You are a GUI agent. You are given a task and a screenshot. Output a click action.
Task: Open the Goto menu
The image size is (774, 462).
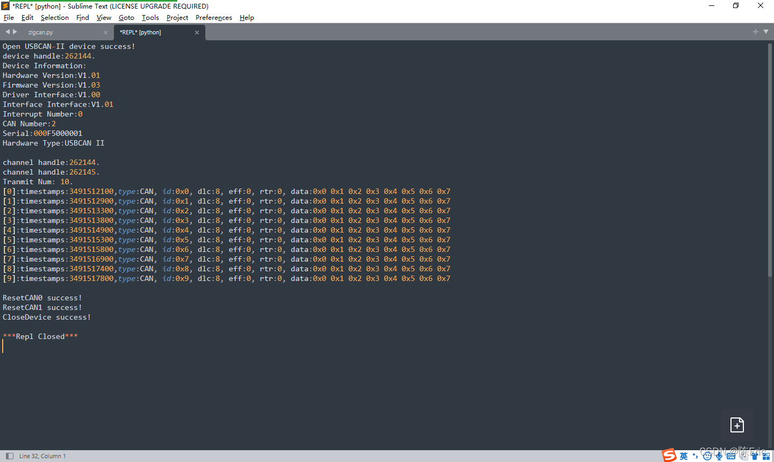(x=126, y=18)
